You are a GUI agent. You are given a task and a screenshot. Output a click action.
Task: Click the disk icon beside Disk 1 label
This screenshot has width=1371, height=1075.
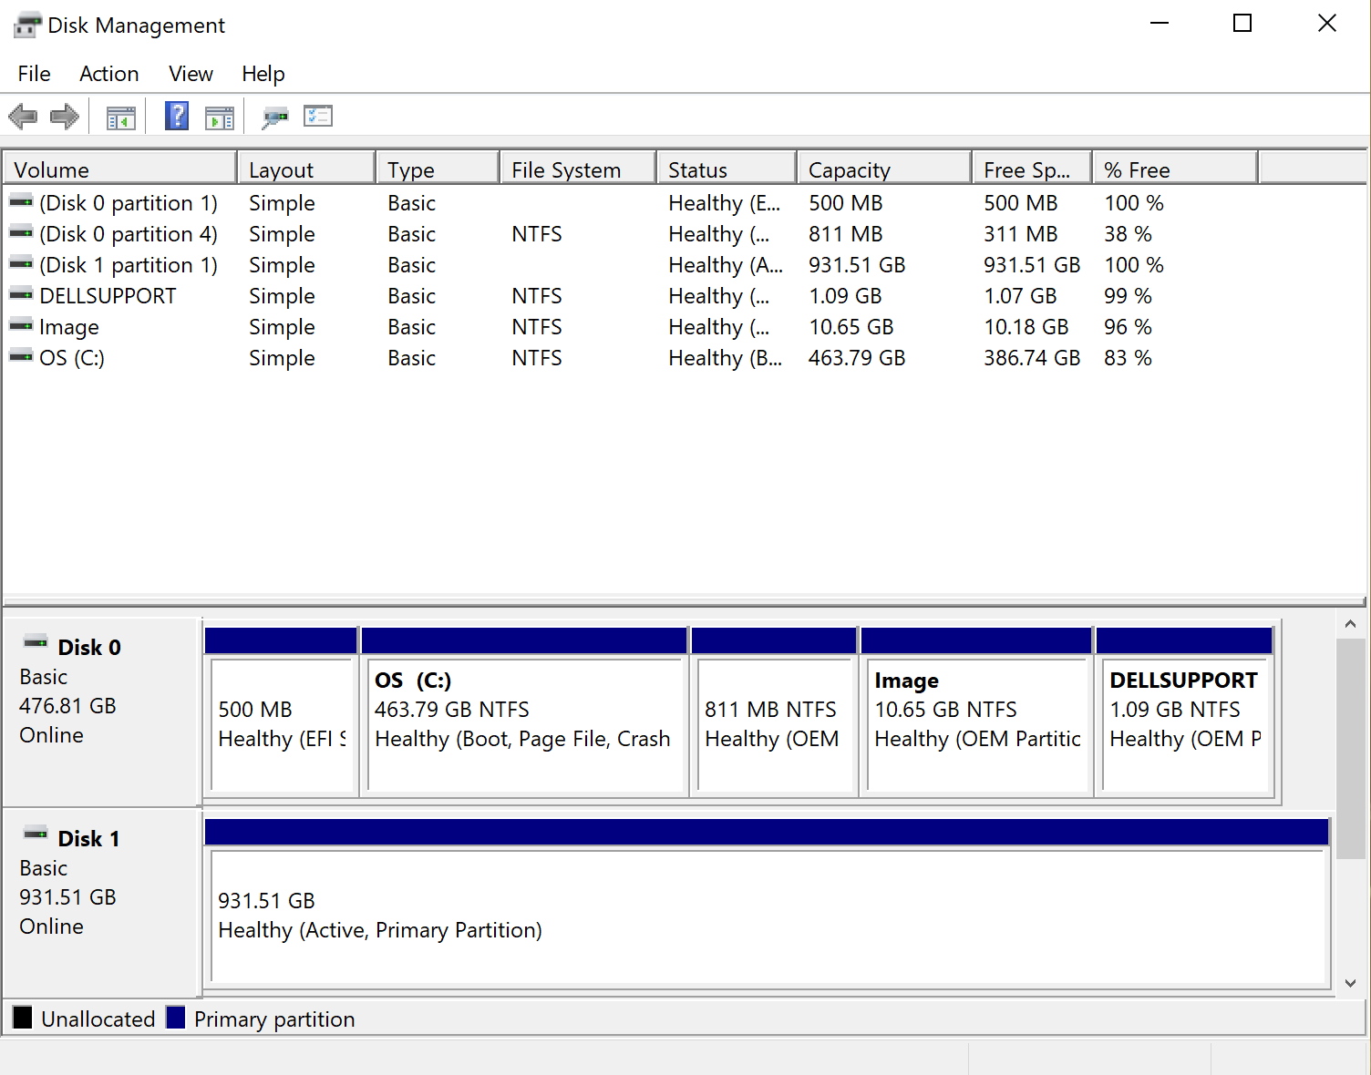point(36,834)
